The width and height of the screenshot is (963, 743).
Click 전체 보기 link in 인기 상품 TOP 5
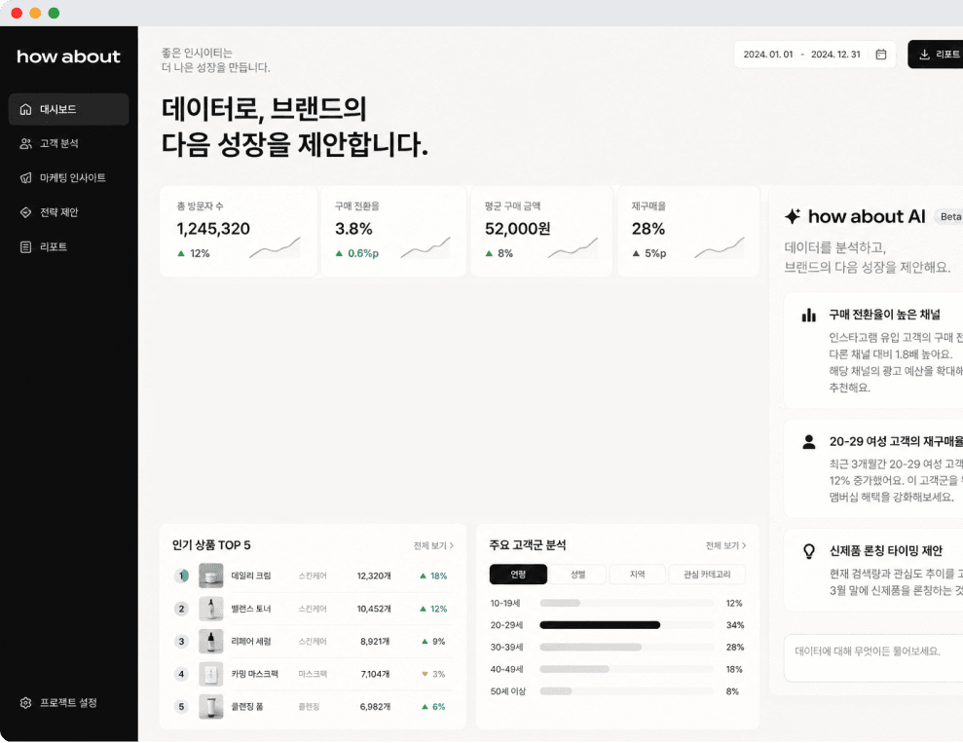point(433,545)
